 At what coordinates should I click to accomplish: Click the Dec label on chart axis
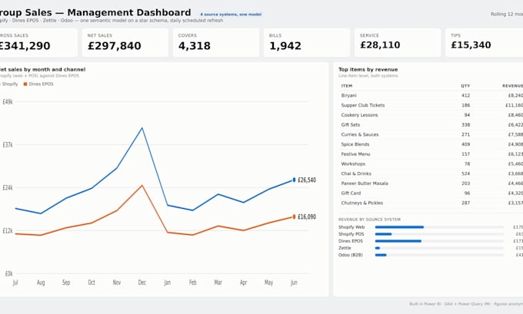coord(142,283)
